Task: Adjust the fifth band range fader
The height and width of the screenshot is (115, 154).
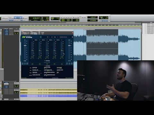Action: [62, 50]
